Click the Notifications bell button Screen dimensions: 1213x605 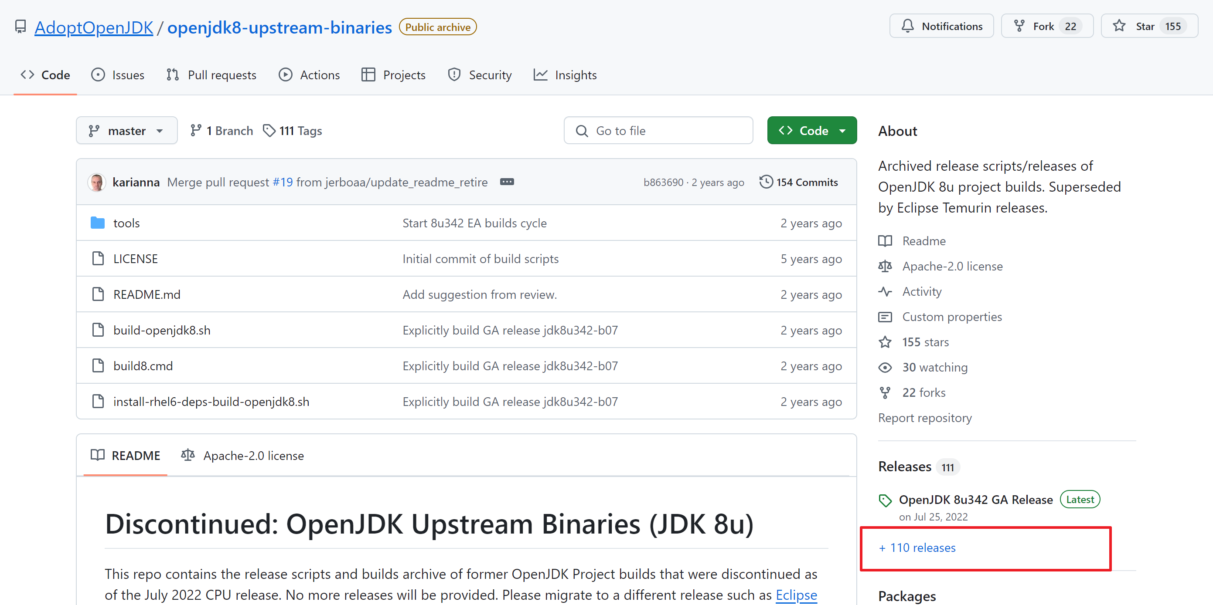coord(941,26)
